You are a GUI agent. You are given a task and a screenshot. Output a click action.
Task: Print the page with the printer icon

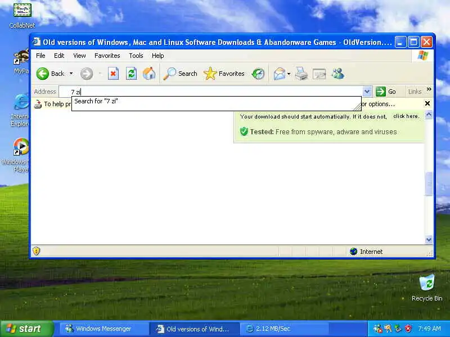pyautogui.click(x=301, y=74)
